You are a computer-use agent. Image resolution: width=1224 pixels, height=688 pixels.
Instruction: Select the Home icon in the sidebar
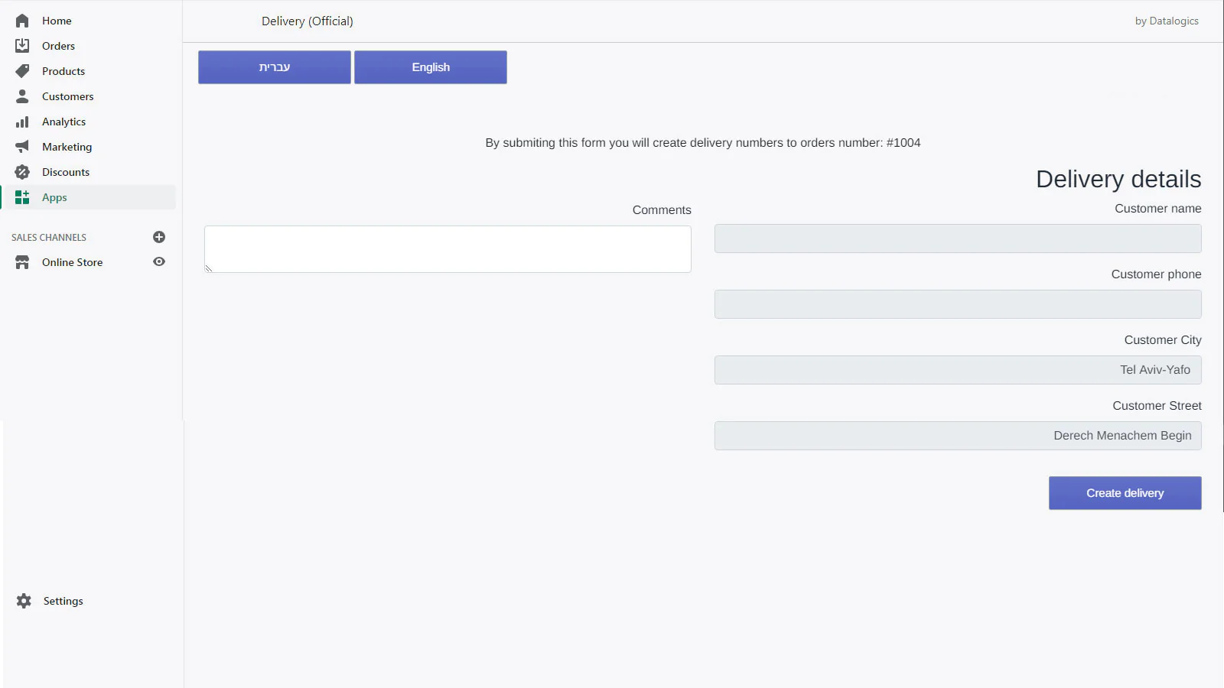point(22,21)
